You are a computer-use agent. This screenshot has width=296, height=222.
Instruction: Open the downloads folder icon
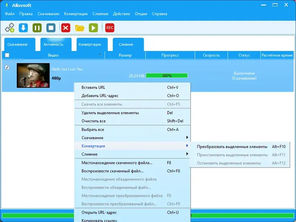80,27
